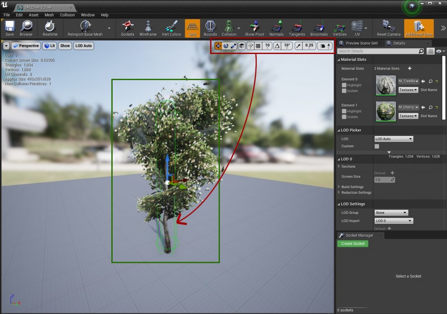Click the Create Socket button
Screen dimensions: 447x314
click(x=353, y=244)
